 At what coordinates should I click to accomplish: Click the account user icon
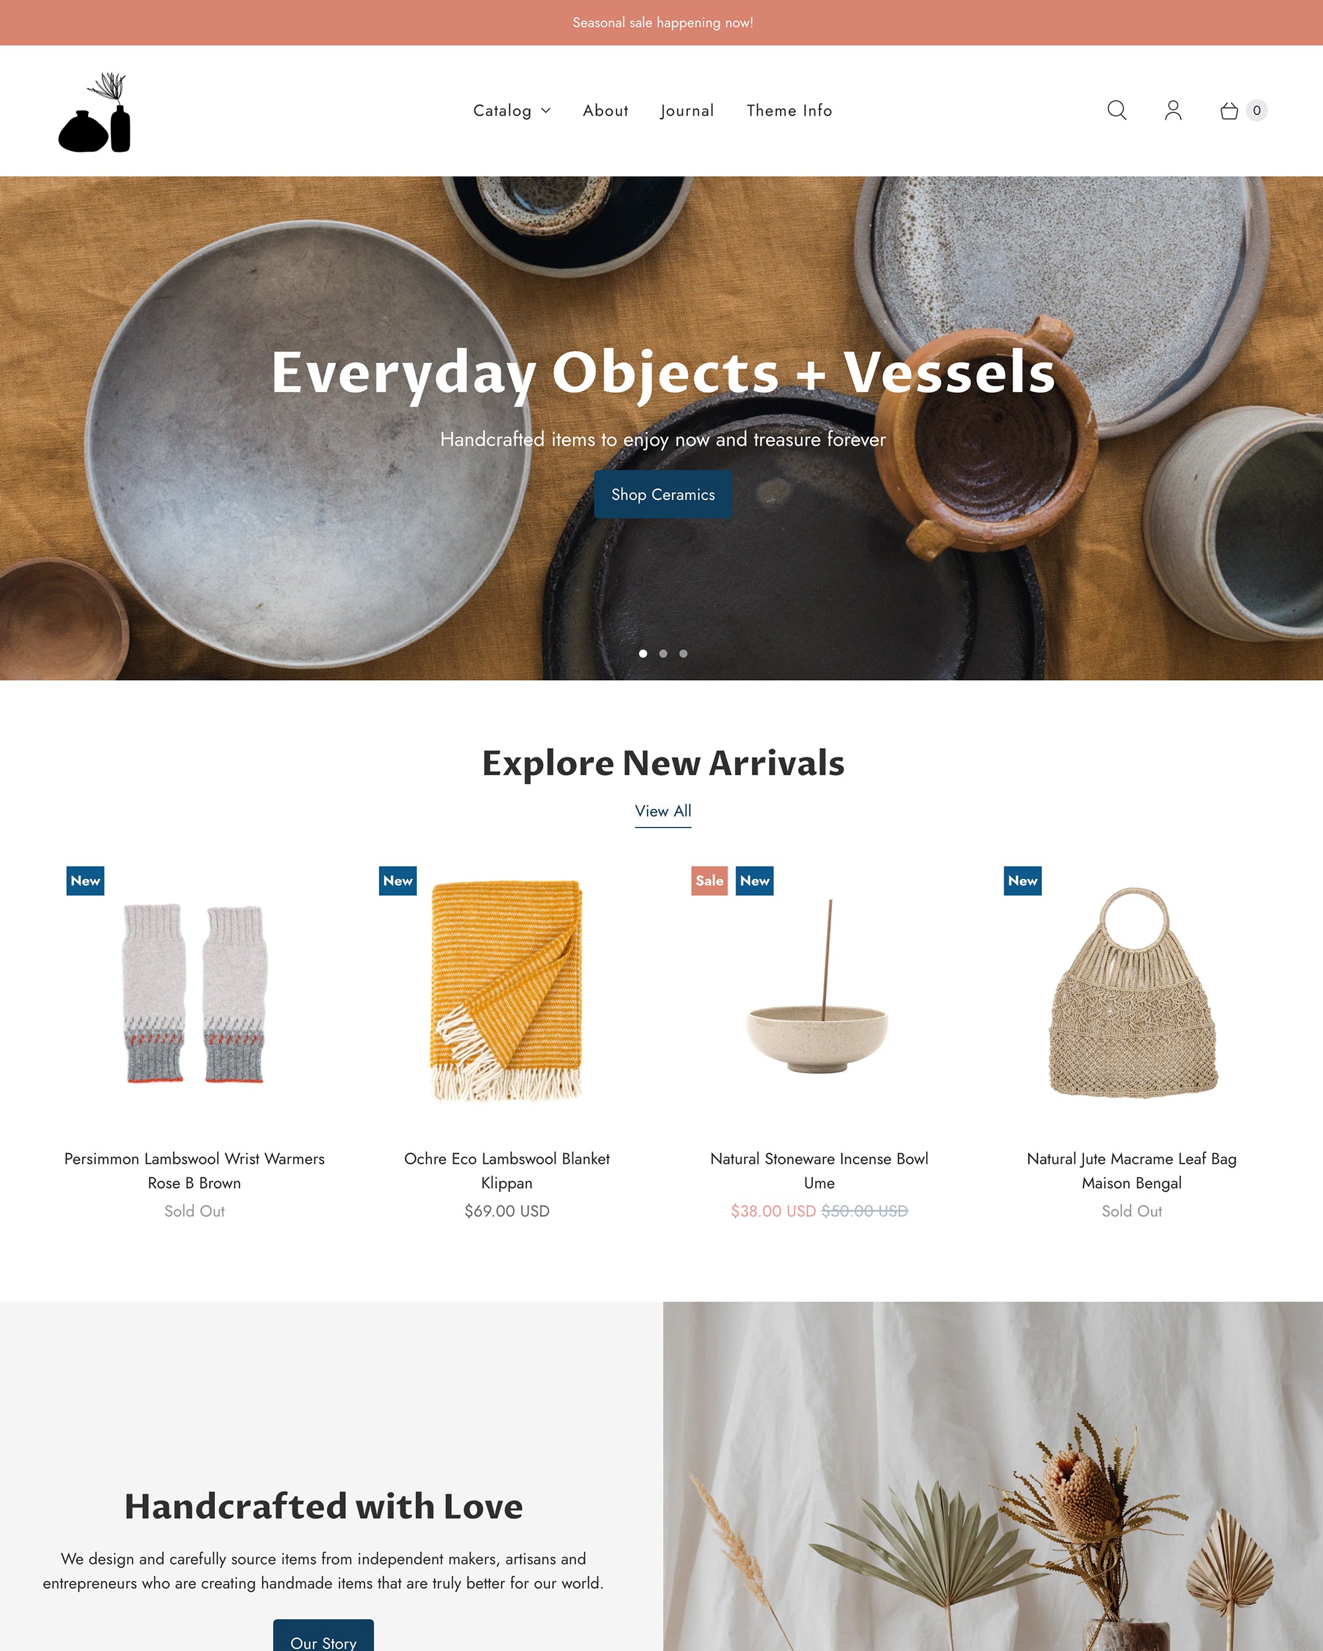click(x=1173, y=110)
